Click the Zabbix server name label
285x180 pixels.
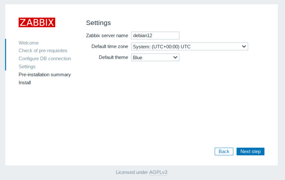(x=107, y=36)
